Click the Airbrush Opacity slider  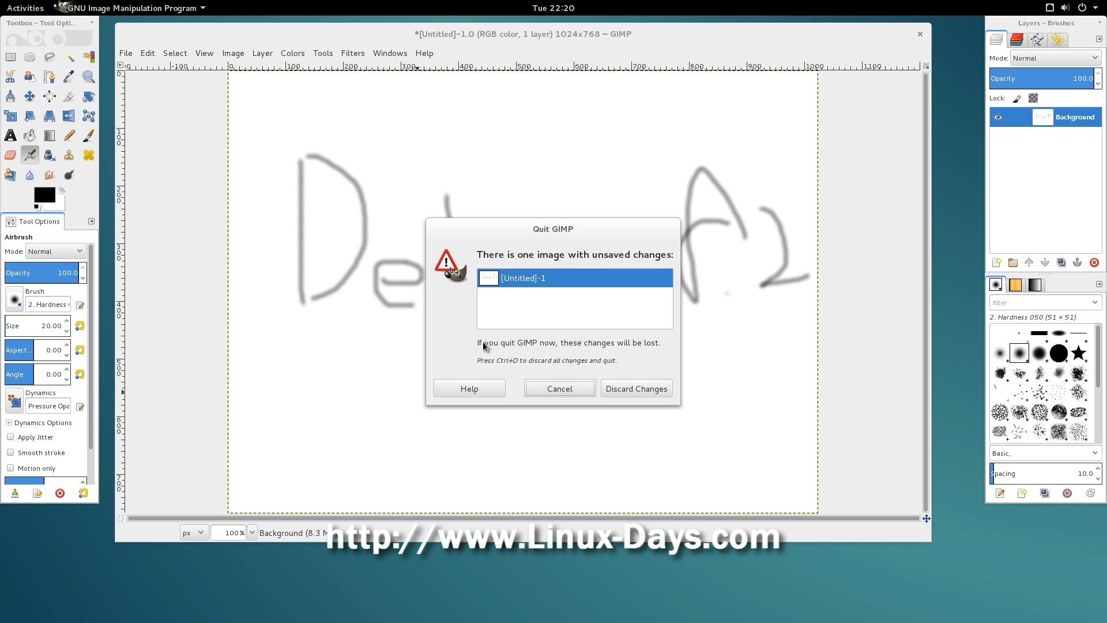click(42, 273)
